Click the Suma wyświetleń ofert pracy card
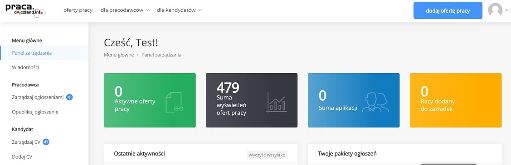511x165 pixels. pyautogui.click(x=252, y=100)
